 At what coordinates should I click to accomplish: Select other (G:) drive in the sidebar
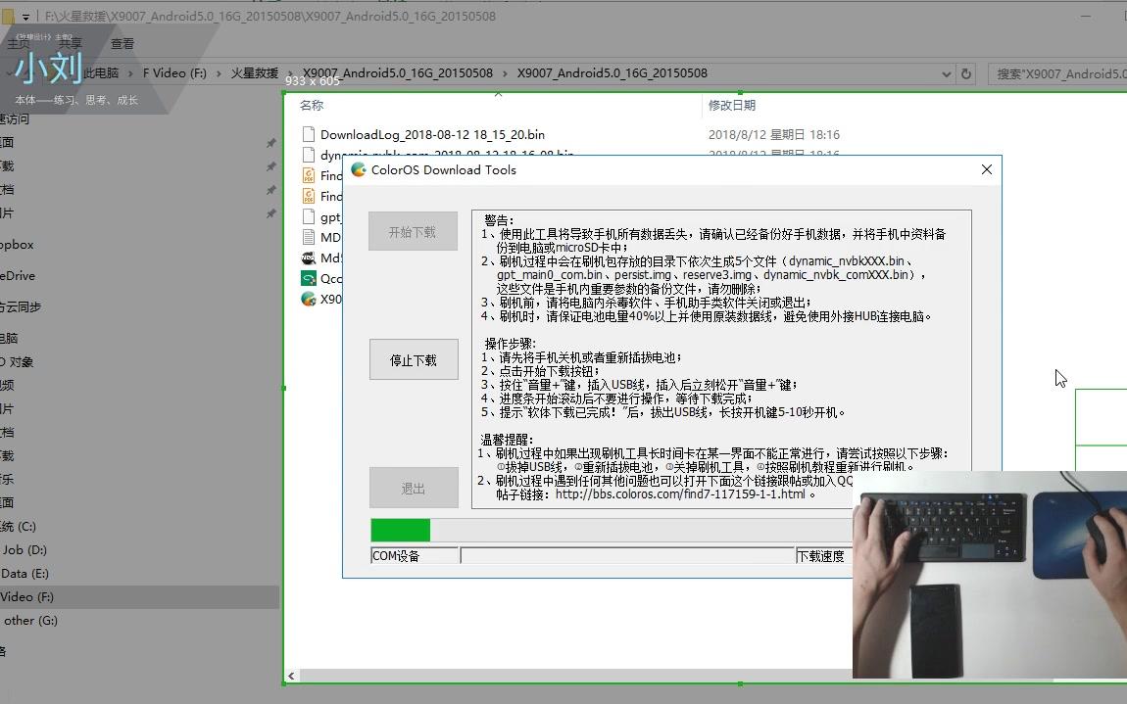tap(30, 621)
